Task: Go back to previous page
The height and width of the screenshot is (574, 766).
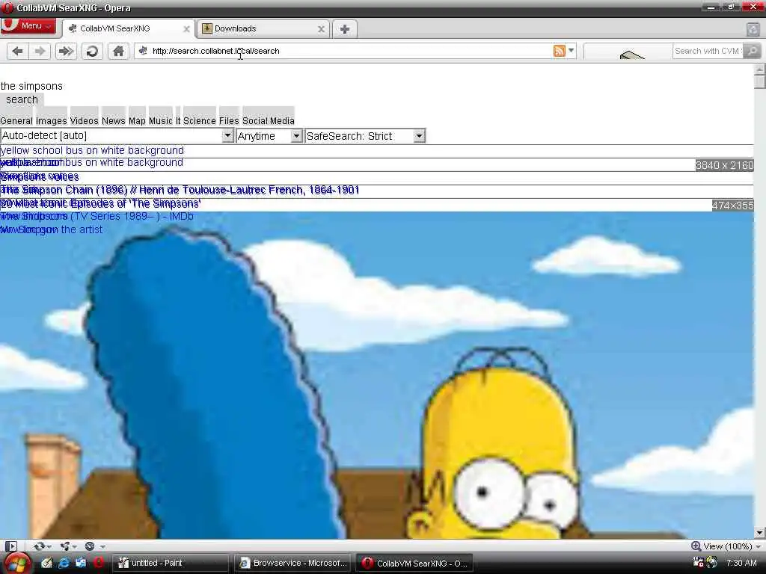Action: (x=18, y=51)
